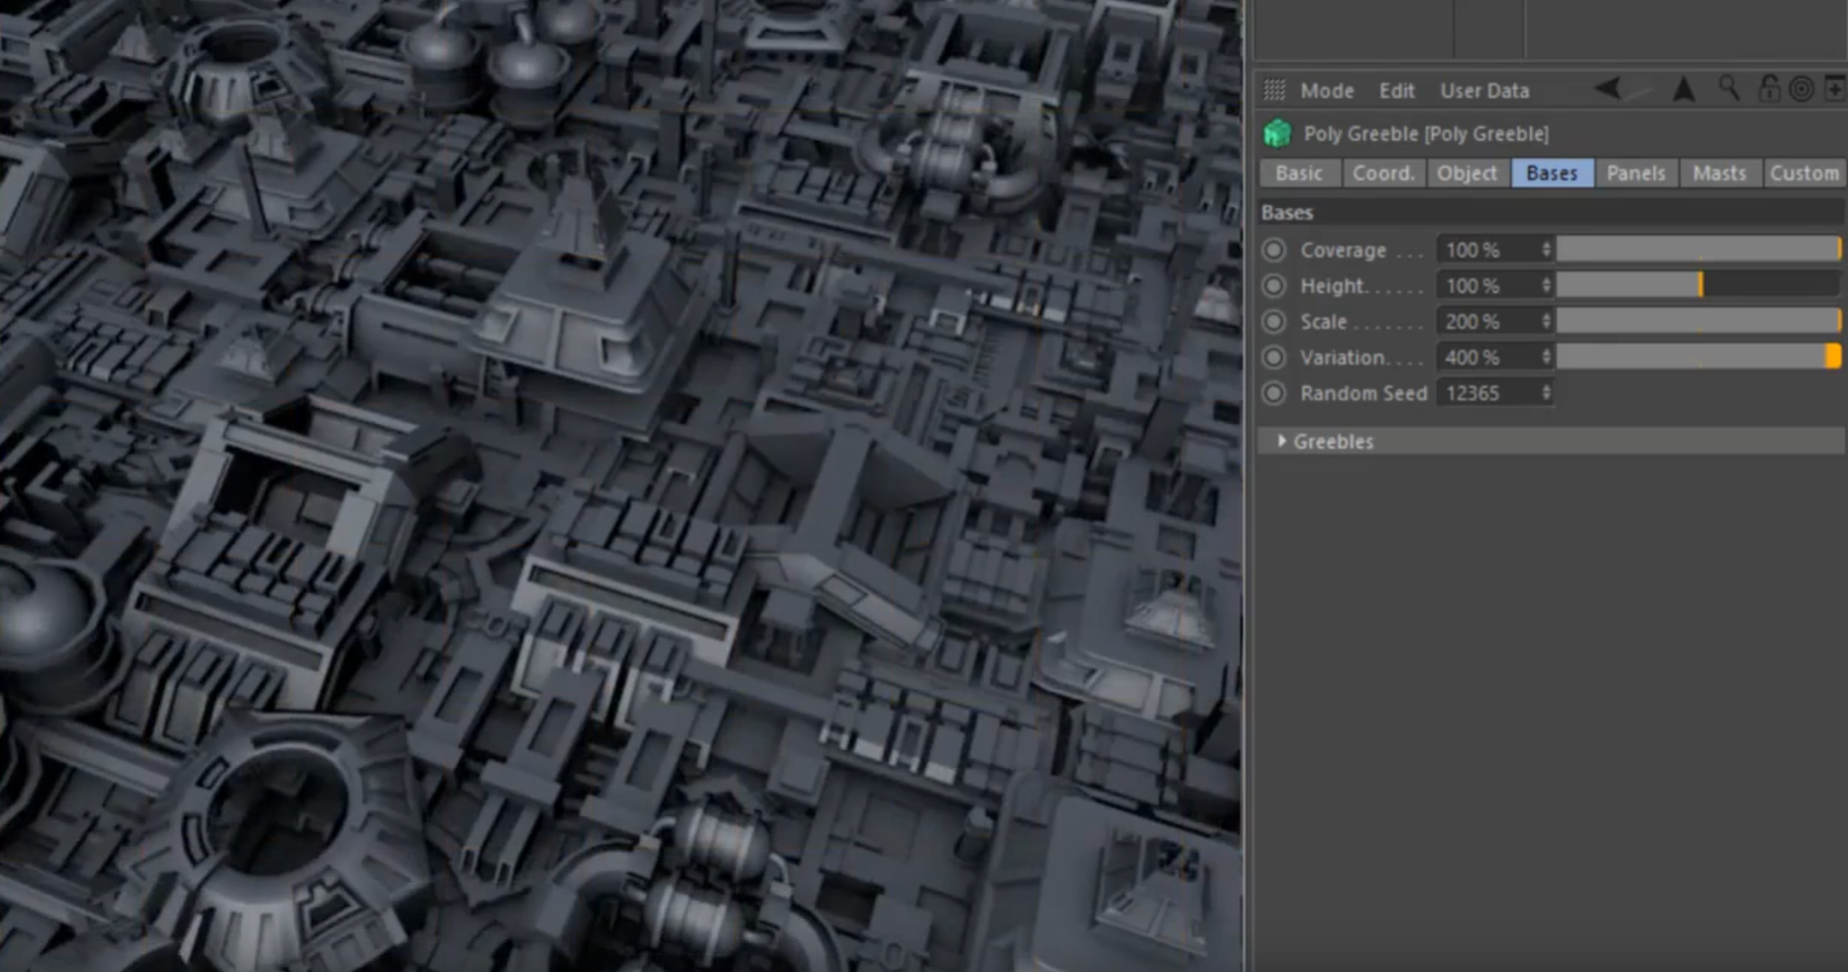Click the Height slider bar
This screenshot has height=972, width=1848.
click(1699, 286)
